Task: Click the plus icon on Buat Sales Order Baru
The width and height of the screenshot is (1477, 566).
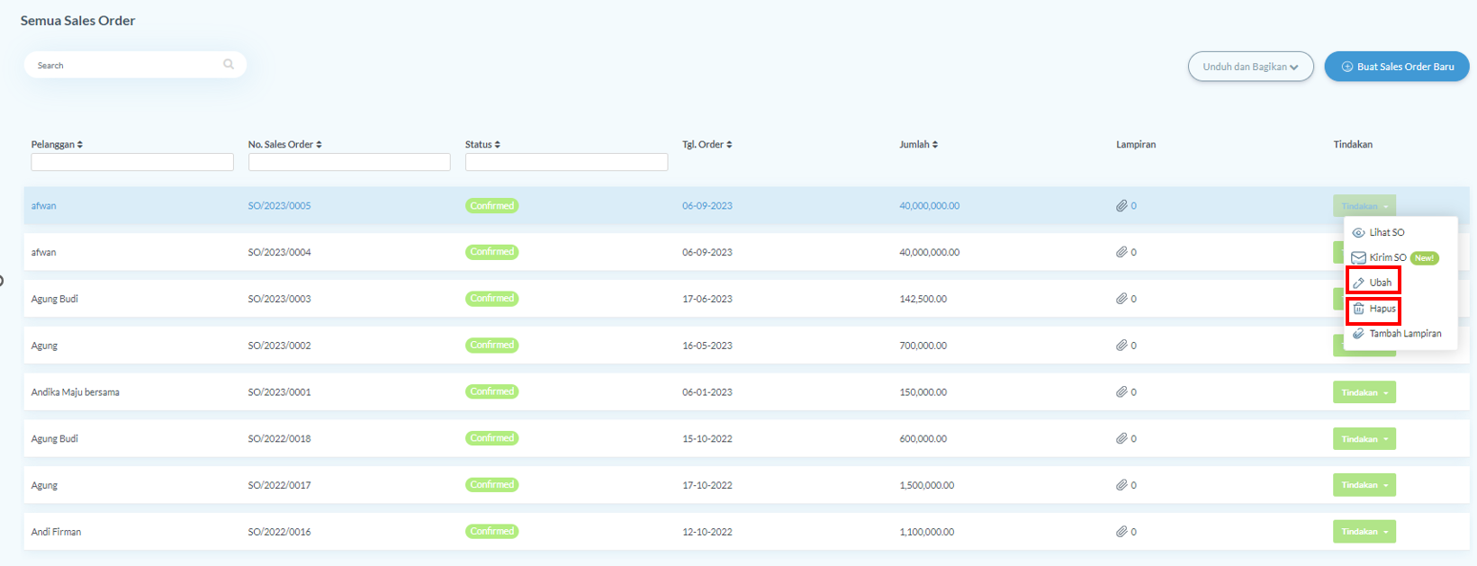Action: tap(1347, 67)
